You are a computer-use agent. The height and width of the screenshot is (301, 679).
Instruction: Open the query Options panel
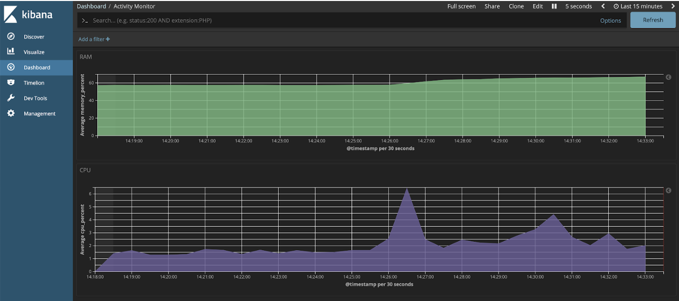[x=610, y=20]
